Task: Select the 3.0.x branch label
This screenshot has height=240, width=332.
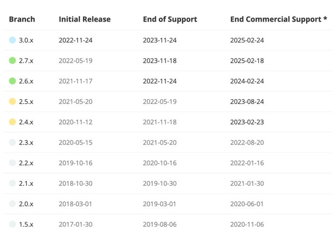Action: pyautogui.click(x=26, y=40)
